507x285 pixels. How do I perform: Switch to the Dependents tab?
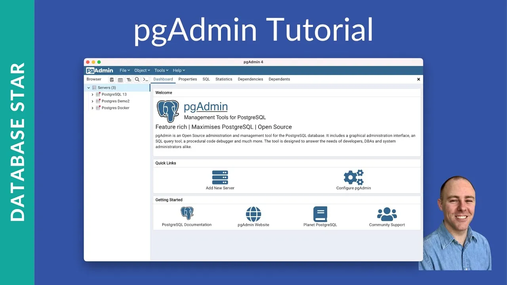click(279, 79)
